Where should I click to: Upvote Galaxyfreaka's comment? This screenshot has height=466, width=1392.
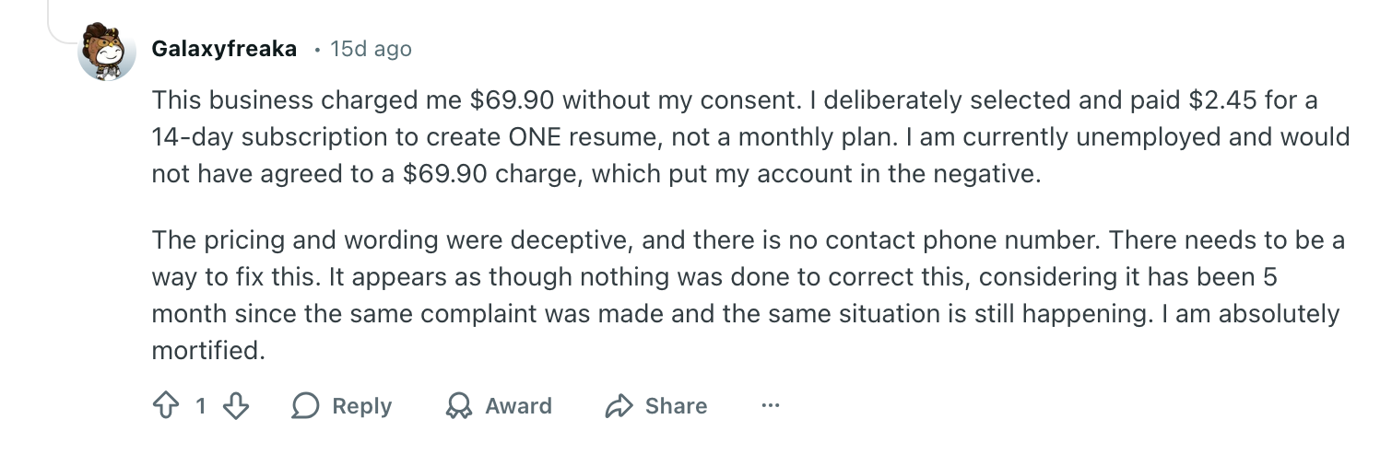(x=166, y=406)
